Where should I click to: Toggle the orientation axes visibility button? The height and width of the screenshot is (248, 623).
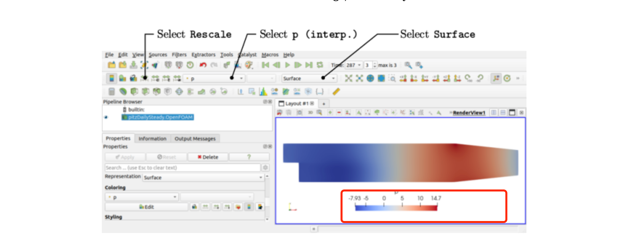496,78
